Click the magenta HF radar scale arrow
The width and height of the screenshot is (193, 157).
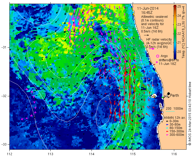(x=152, y=49)
